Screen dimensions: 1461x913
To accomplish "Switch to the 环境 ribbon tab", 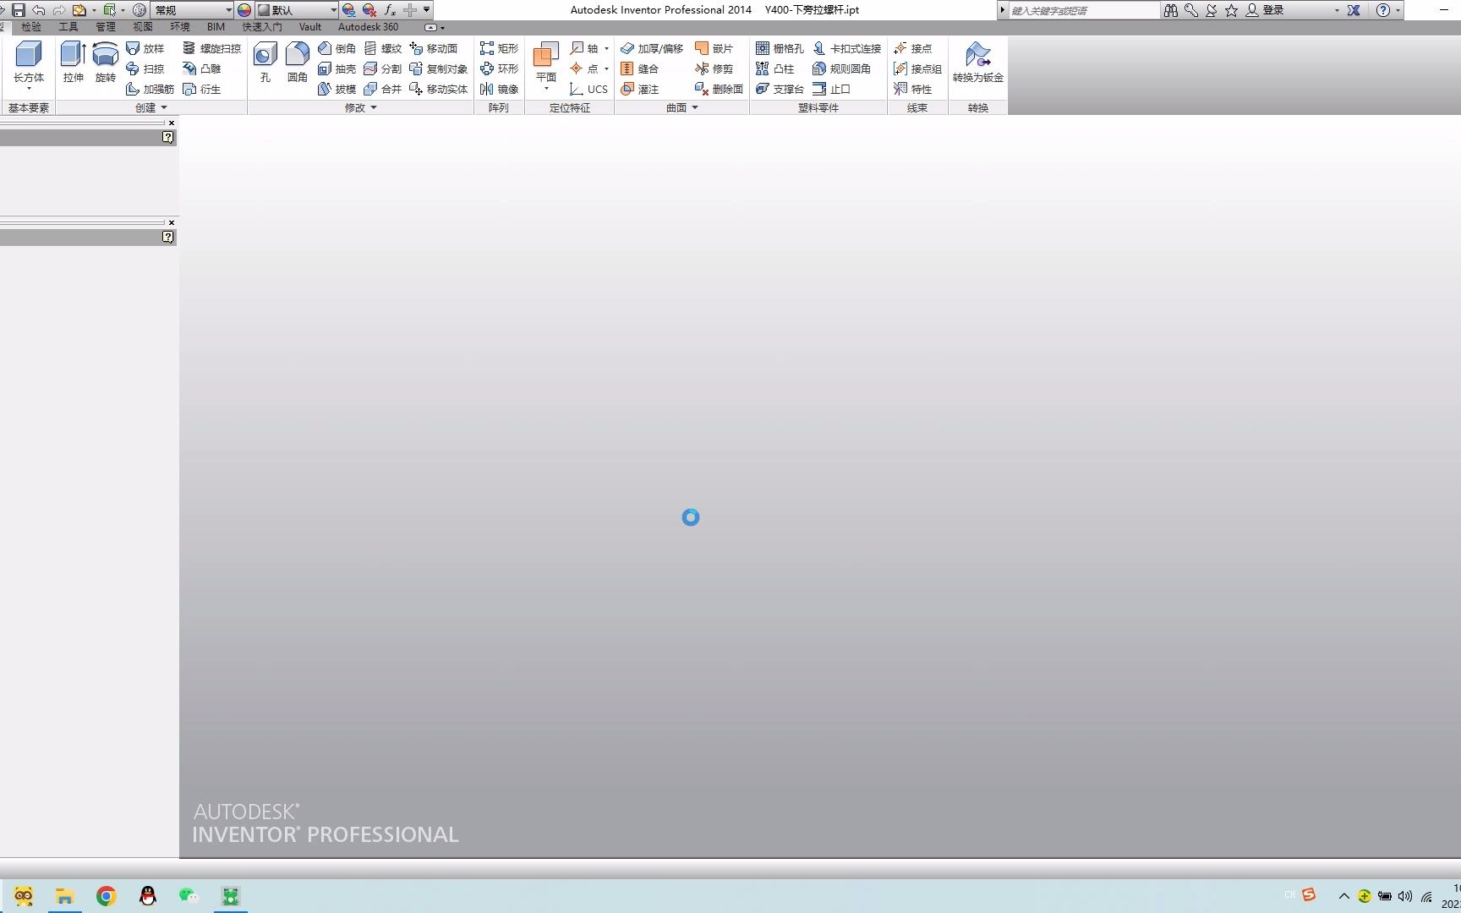I will (x=180, y=27).
